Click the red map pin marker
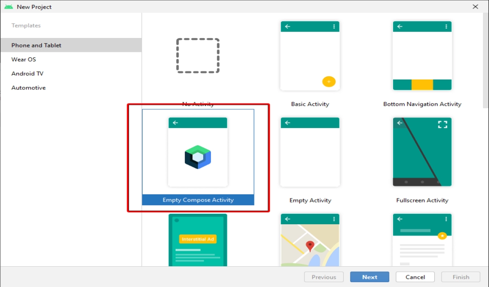Viewport: 489px width, 287px height. point(310,246)
